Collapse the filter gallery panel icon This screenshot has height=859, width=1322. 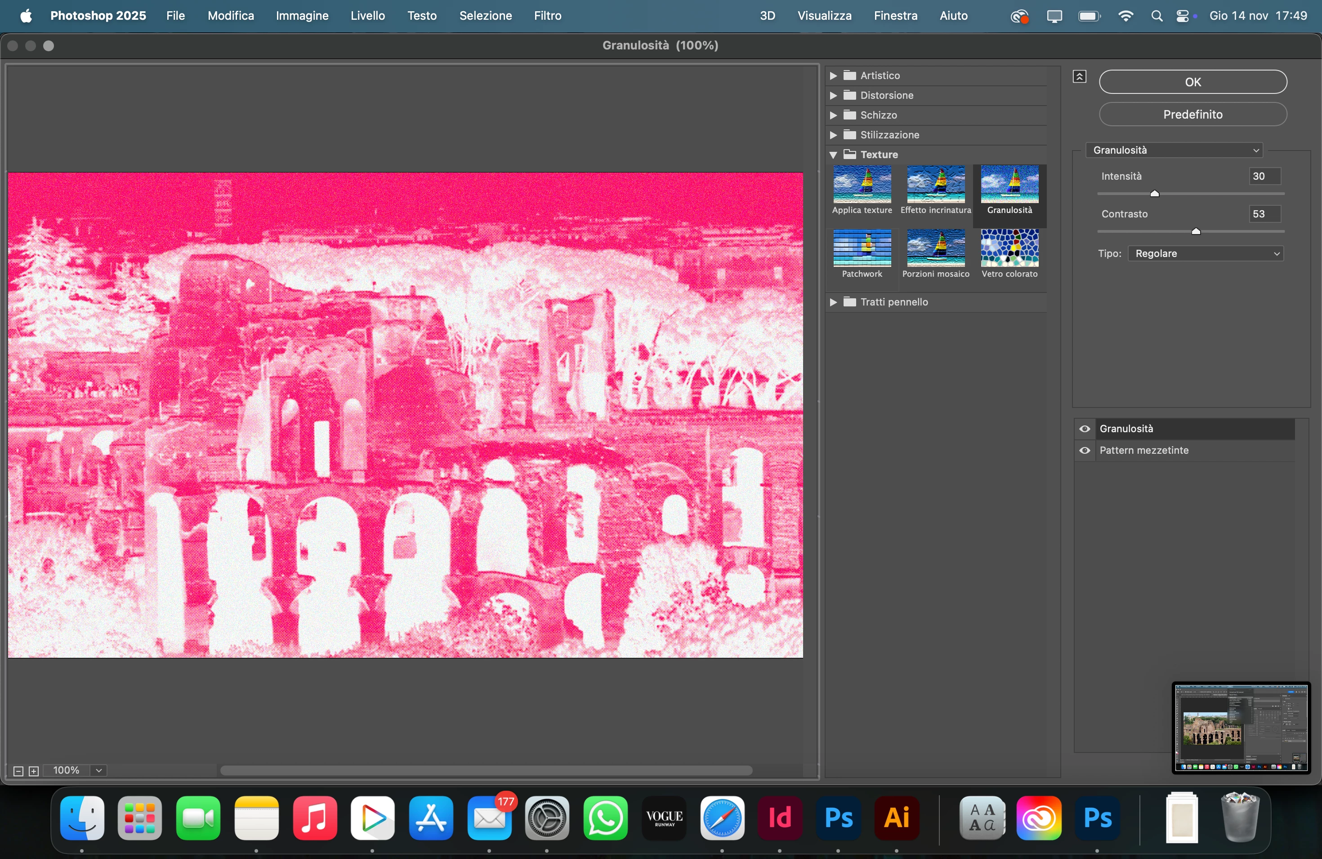click(x=1079, y=76)
